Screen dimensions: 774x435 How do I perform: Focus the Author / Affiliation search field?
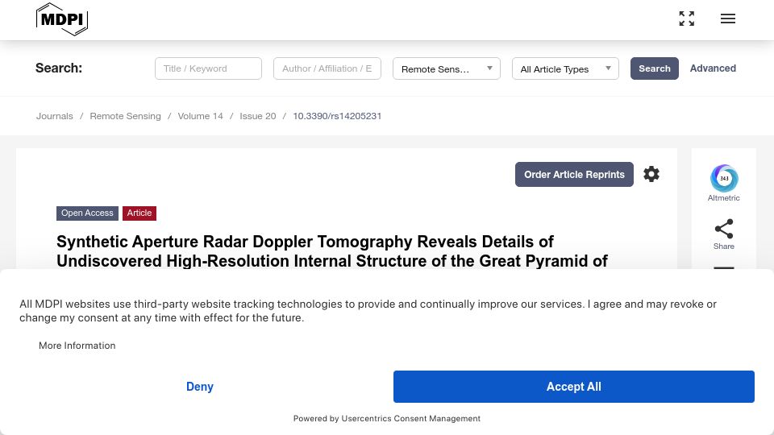[x=327, y=68]
